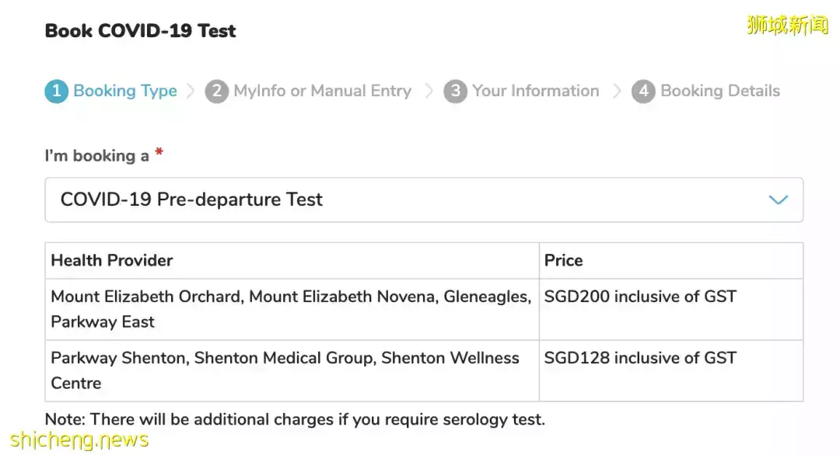Click the step 3 circle icon
The width and height of the screenshot is (840, 455).
pos(455,92)
